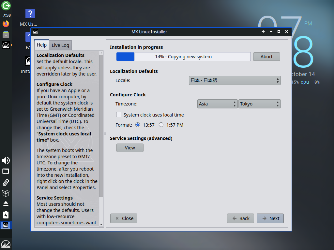Open the clipboard paperclip tray icon
The width and height of the screenshot is (334, 250).
[6, 182]
